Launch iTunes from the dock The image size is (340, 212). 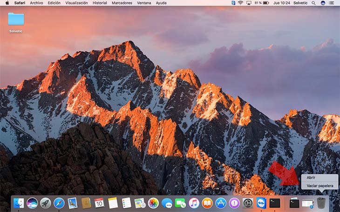(x=194, y=203)
